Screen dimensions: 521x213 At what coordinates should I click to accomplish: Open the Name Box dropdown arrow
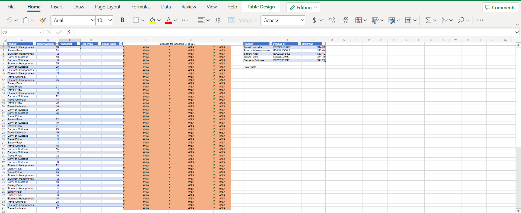[40, 32]
